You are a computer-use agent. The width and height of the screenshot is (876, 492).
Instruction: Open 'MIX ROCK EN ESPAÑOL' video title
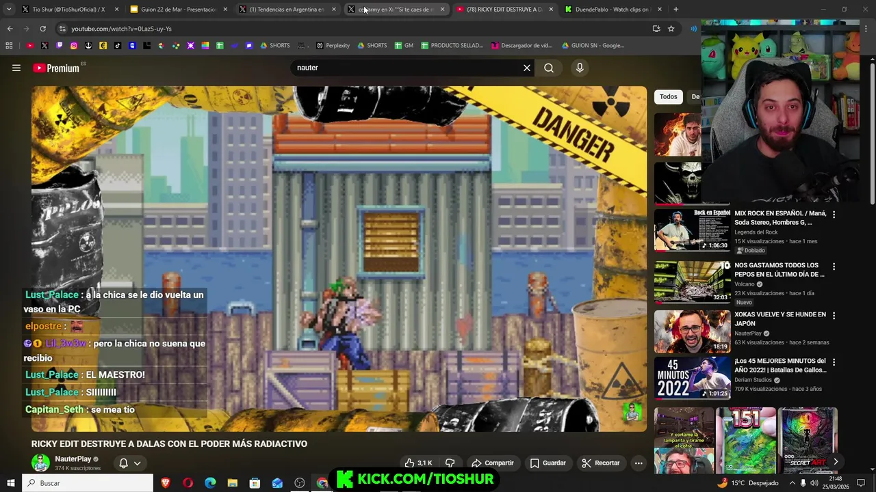780,218
